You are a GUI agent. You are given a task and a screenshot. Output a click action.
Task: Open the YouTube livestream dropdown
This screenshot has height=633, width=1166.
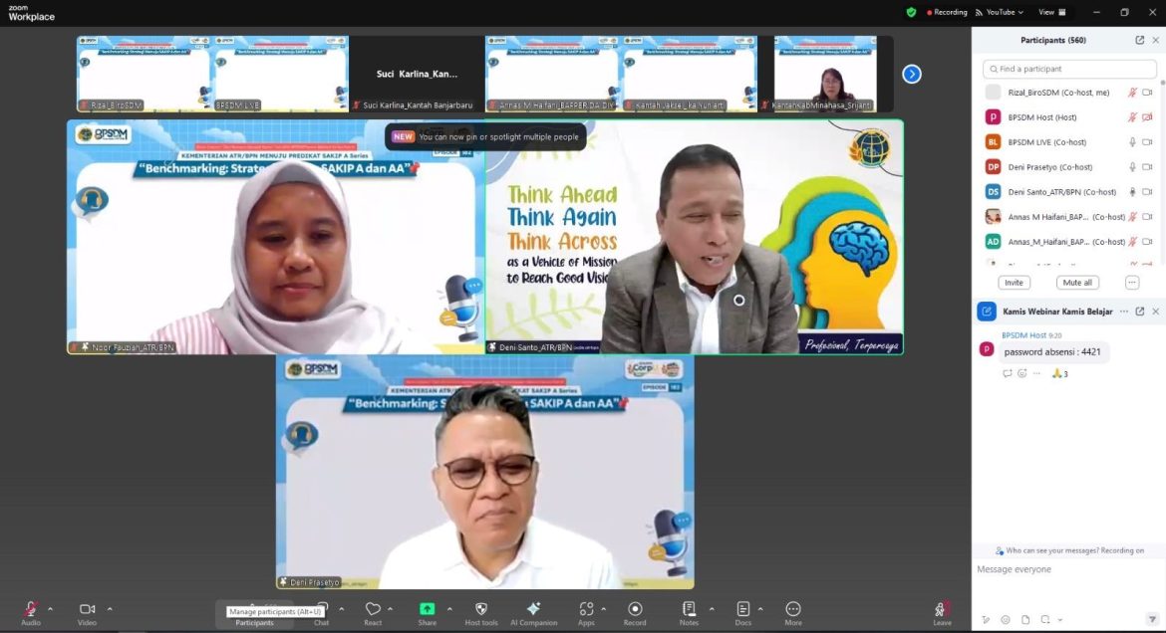point(1000,12)
